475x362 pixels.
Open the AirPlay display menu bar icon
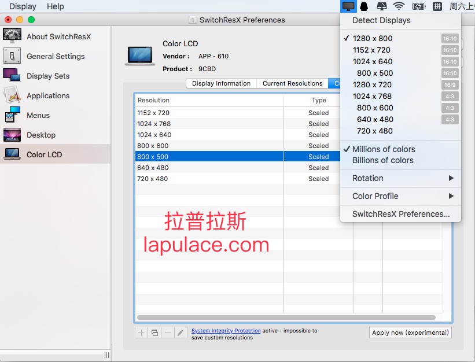[381, 6]
